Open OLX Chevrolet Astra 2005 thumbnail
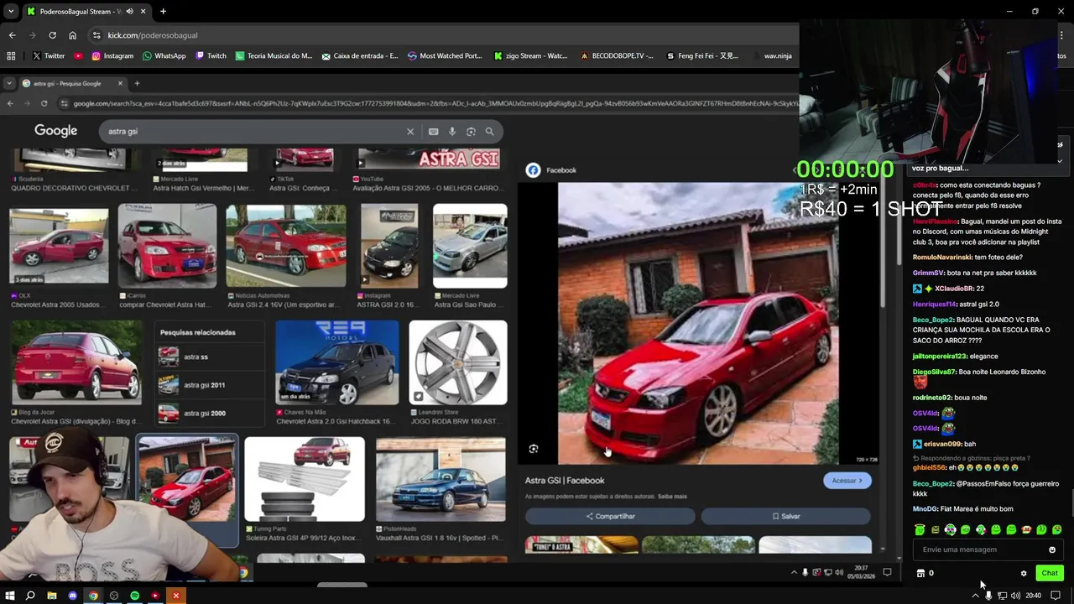Viewport: 1074px width, 604px height. click(59, 247)
